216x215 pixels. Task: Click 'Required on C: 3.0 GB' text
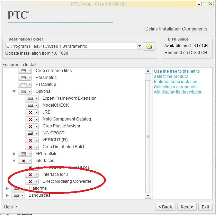(186, 53)
